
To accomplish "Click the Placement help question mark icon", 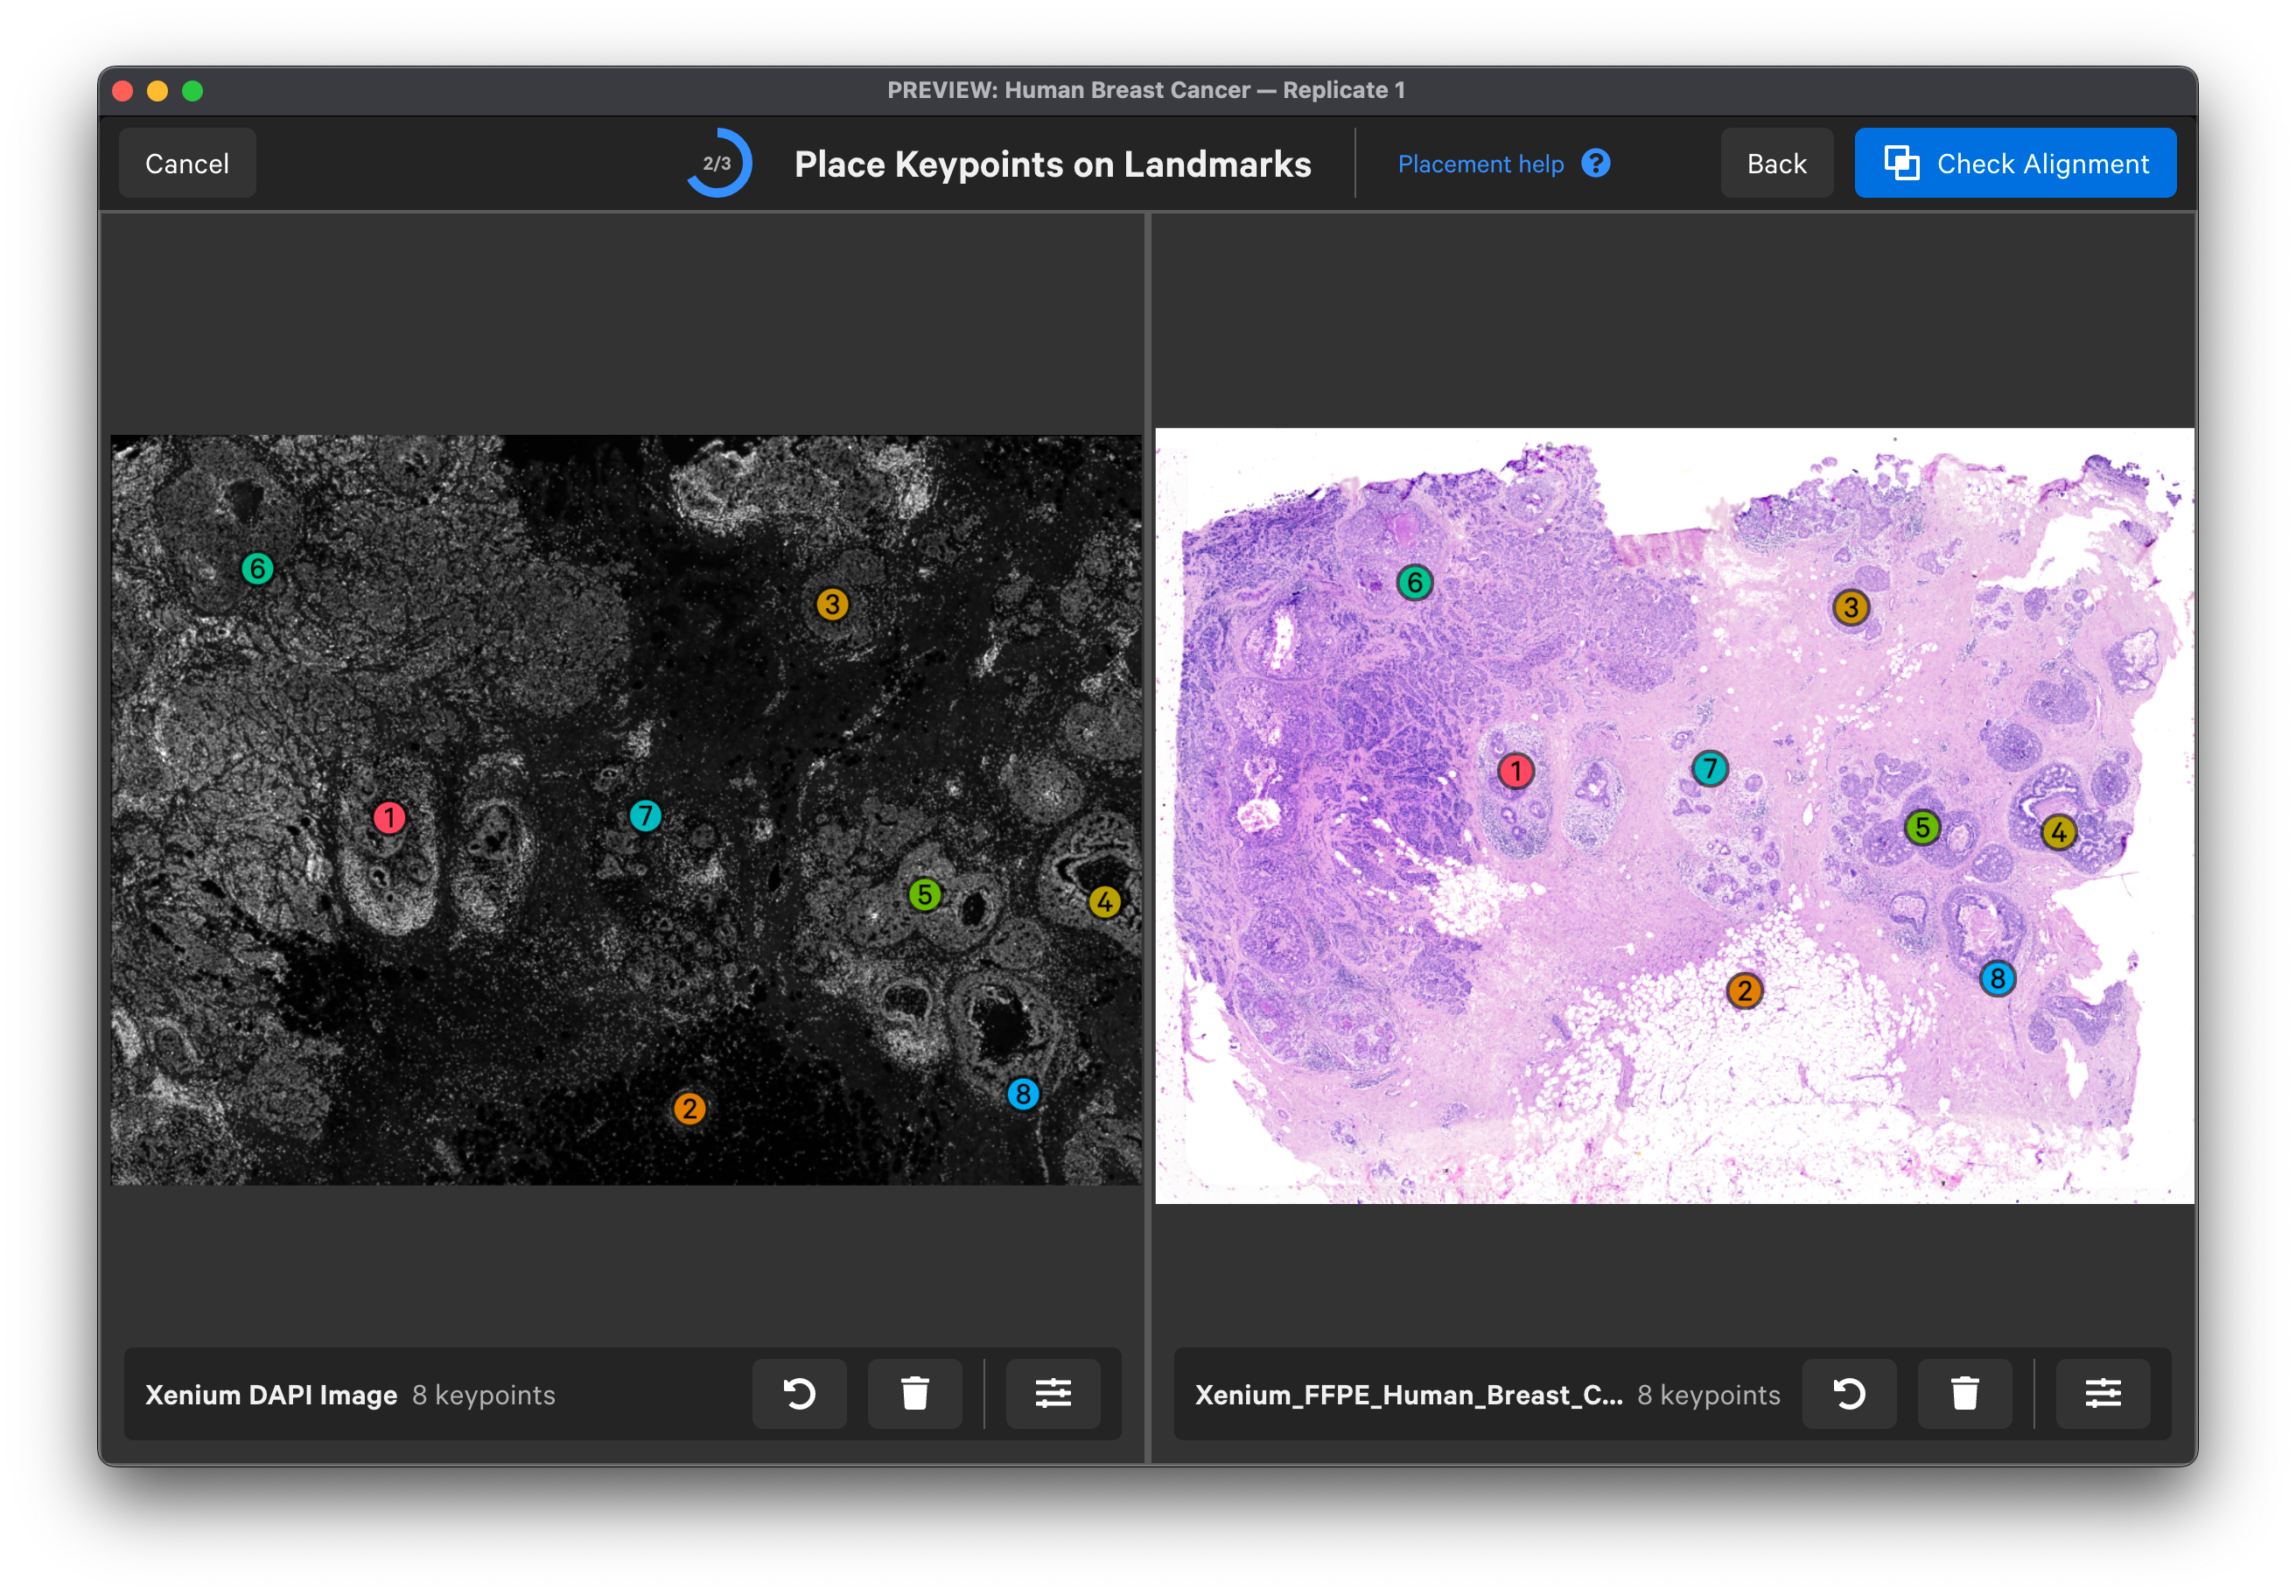I will click(x=1596, y=163).
